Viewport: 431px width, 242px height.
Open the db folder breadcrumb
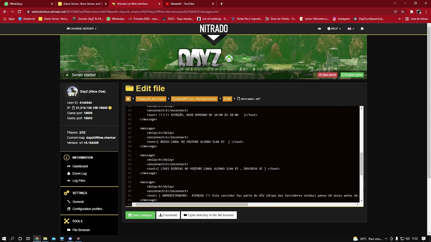coord(227,99)
